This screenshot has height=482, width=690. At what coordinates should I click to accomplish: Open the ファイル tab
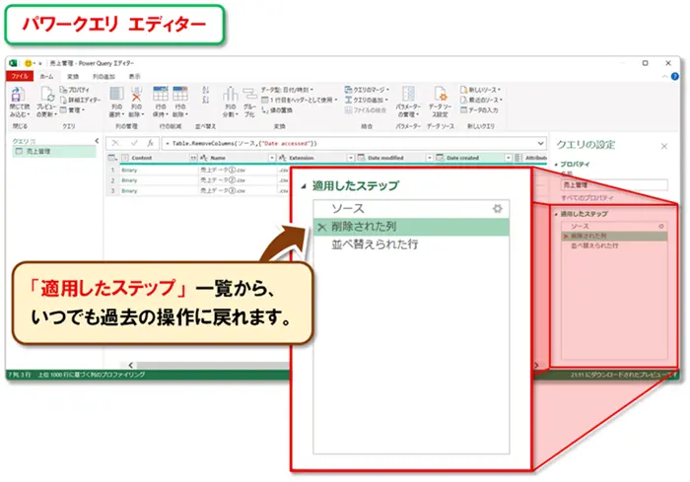point(20,77)
